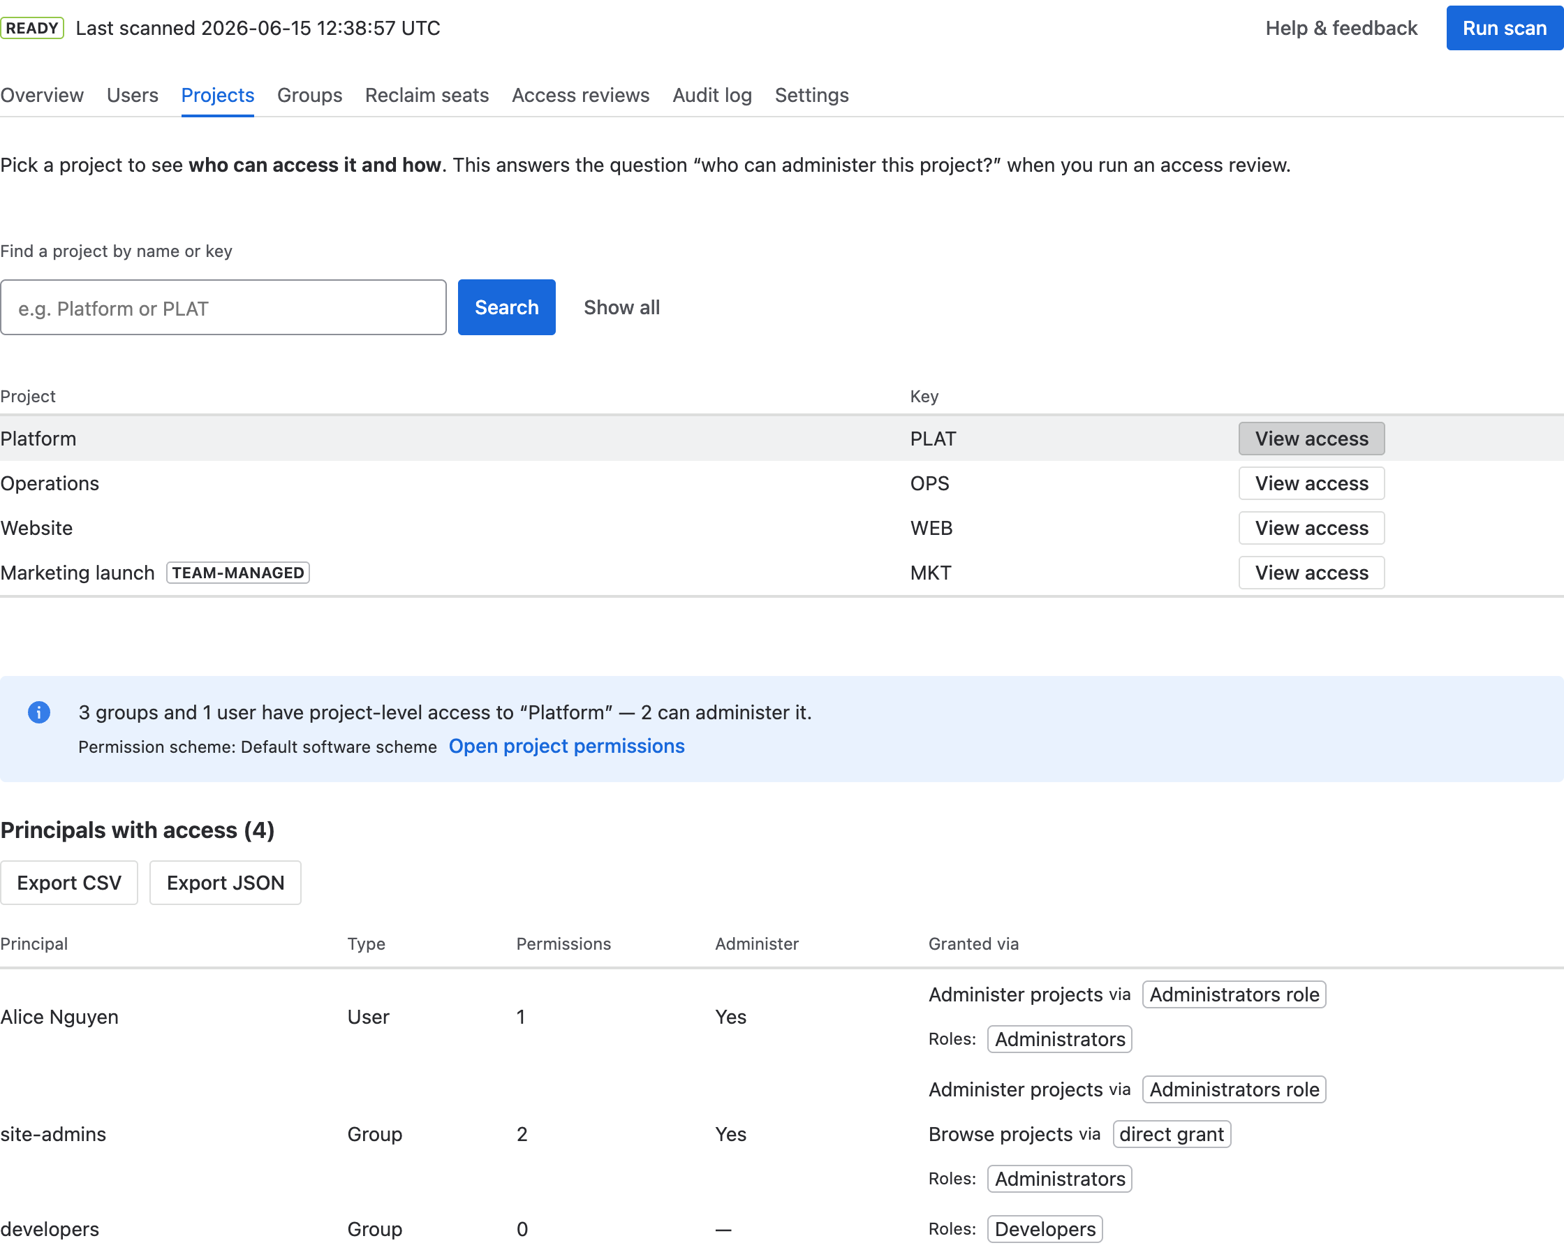Select the Projects tab
1564x1257 pixels.
tap(218, 95)
